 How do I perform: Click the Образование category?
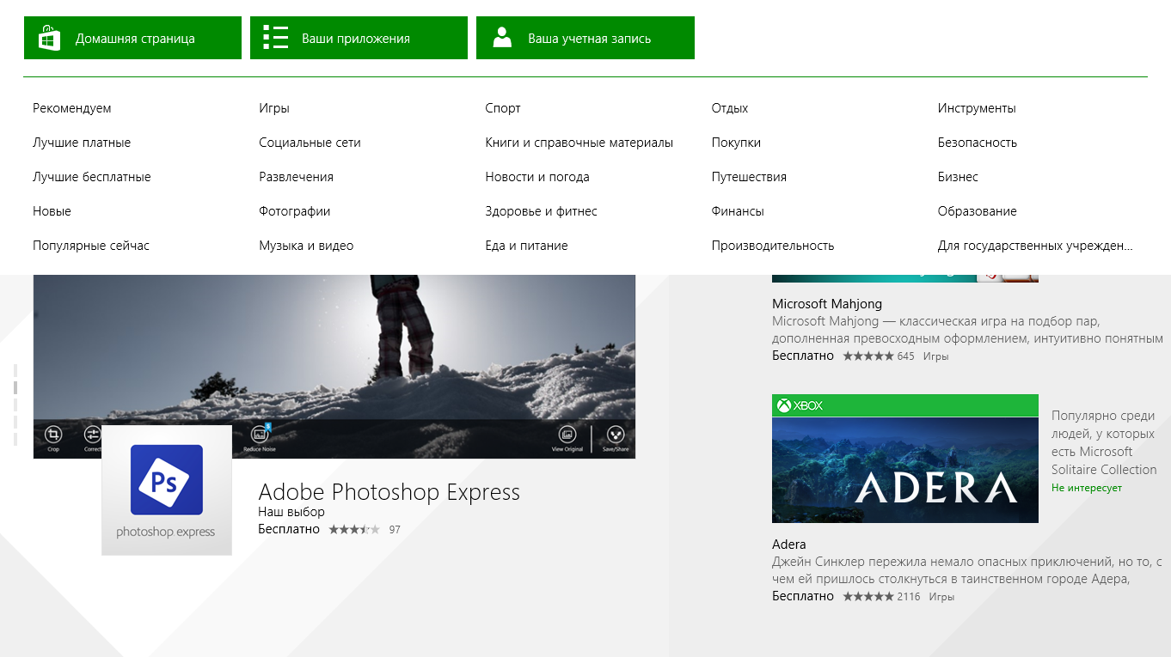978,211
